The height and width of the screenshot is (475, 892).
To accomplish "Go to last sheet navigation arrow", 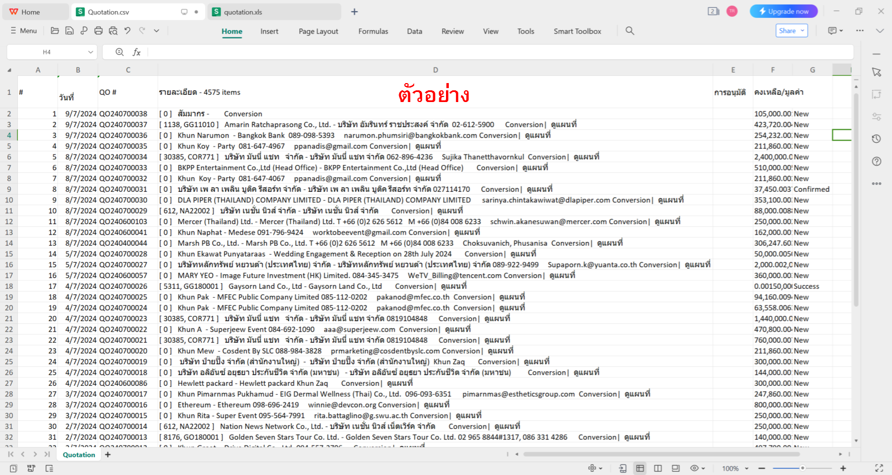I will (47, 454).
